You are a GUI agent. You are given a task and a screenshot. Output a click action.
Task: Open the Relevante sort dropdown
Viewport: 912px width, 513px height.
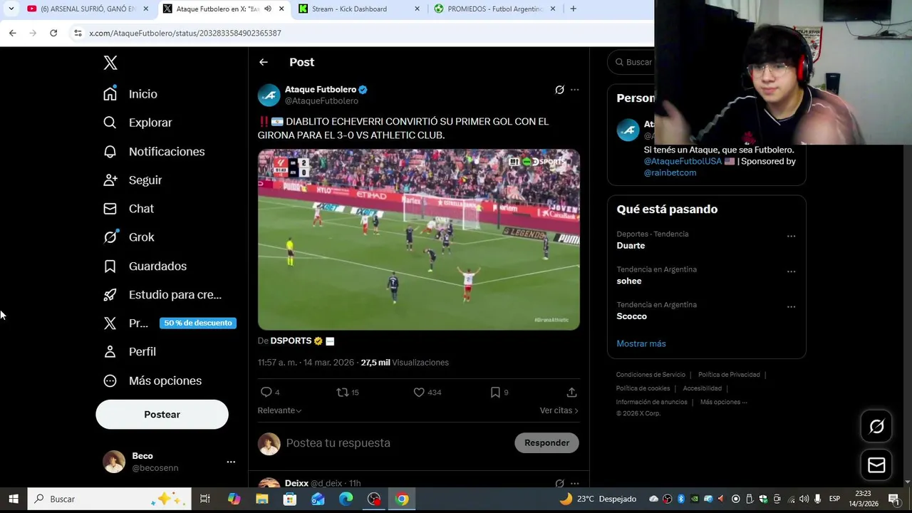(x=279, y=410)
